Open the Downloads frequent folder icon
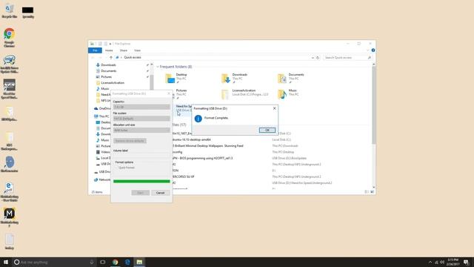This screenshot has width=474, height=267. [x=226, y=79]
